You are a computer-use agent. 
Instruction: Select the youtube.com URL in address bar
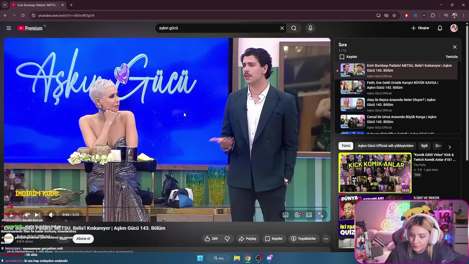66,15
